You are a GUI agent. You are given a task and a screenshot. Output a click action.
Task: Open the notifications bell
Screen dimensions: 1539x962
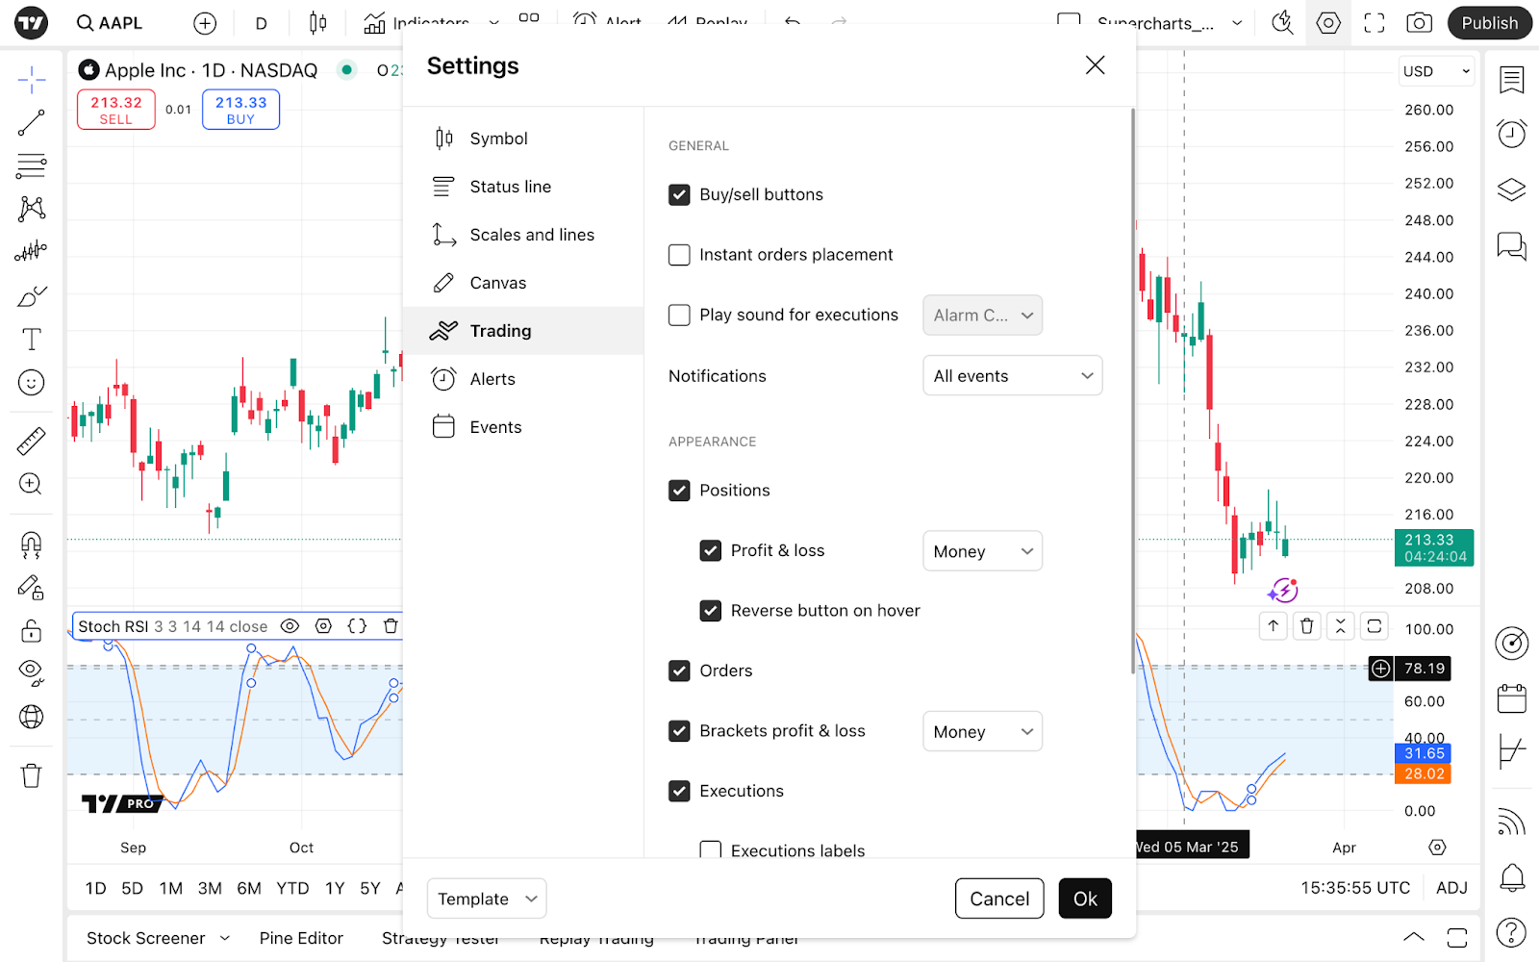pos(1512,877)
